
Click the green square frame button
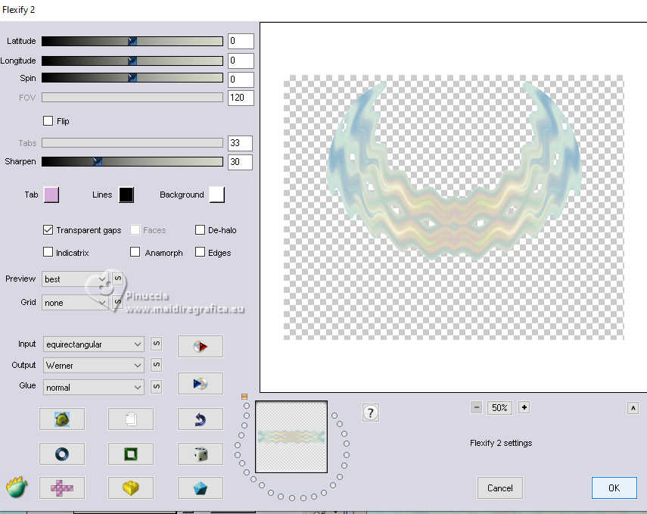pos(131,453)
